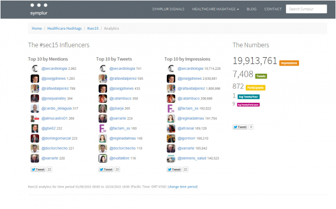Click @siemens_salud avatar in Impressions list
The height and width of the screenshot is (209, 336).
171,158
